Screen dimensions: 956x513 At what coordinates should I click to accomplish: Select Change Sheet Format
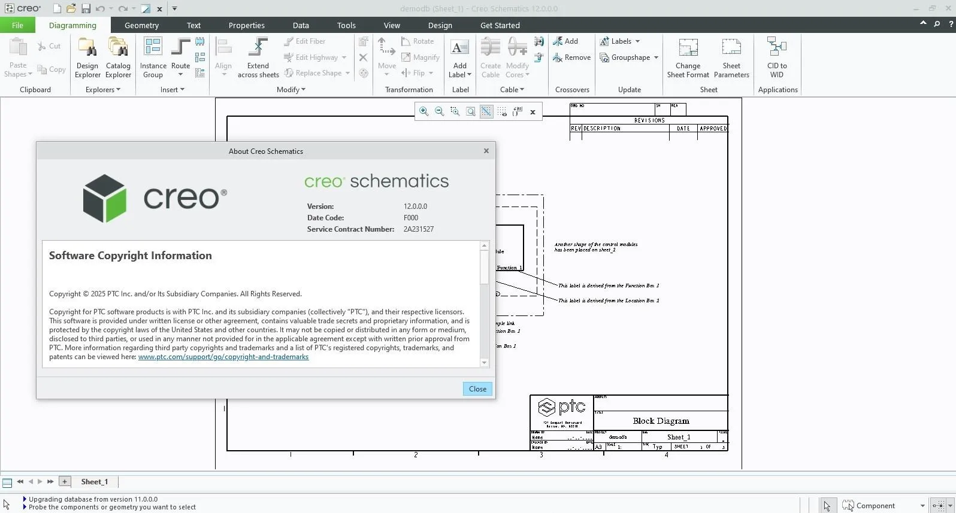pyautogui.click(x=688, y=58)
